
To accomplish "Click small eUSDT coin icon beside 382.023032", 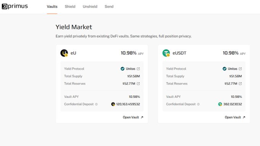I will pyautogui.click(x=220, y=104).
